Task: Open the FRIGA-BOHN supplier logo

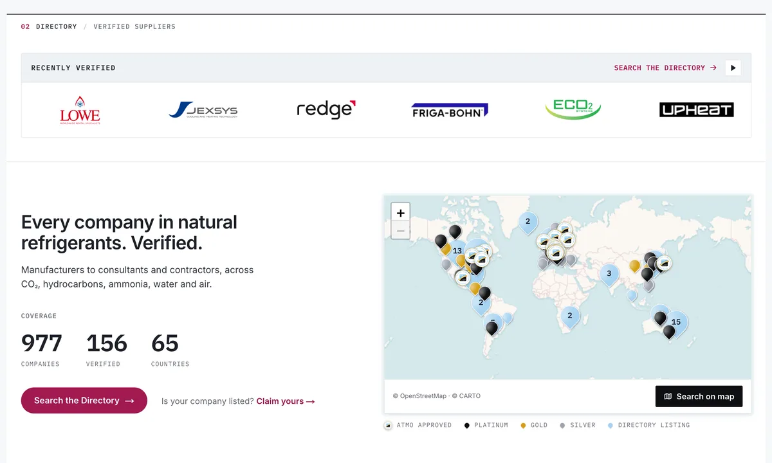Action: click(x=450, y=111)
